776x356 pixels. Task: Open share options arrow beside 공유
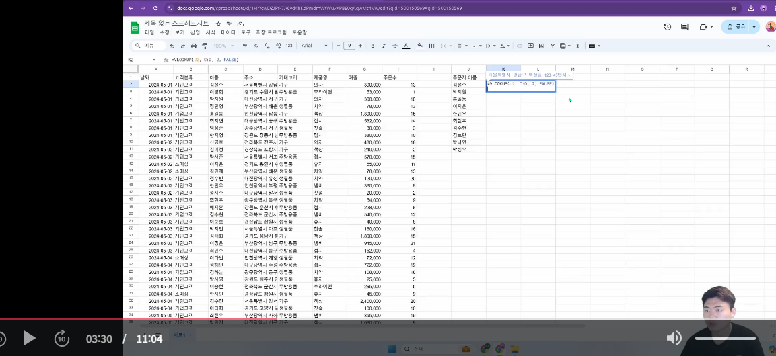pos(754,27)
